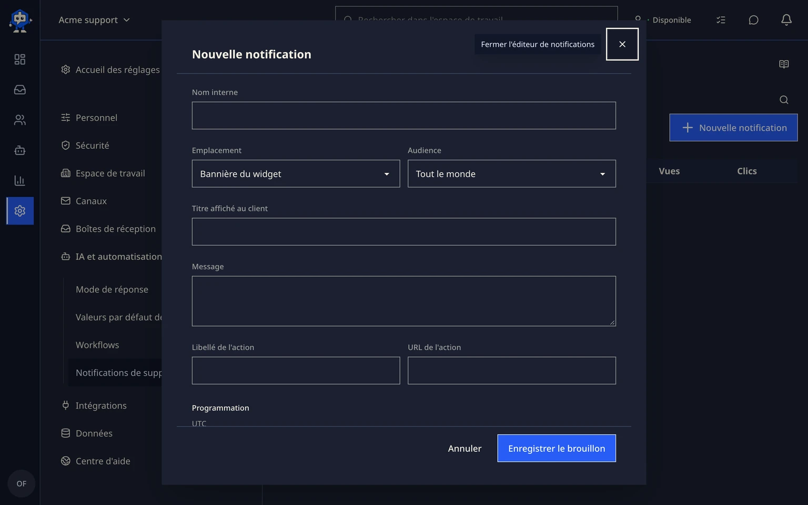Select the Libellé de l'action field
808x505 pixels.
point(296,370)
